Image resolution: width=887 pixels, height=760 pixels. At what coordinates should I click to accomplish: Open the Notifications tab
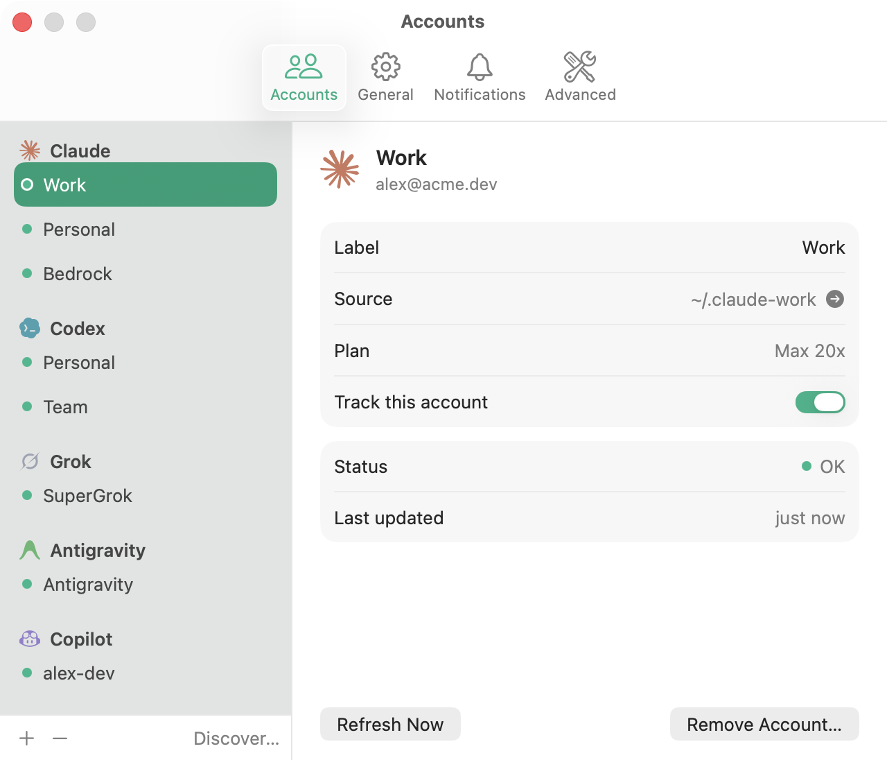pos(480,78)
